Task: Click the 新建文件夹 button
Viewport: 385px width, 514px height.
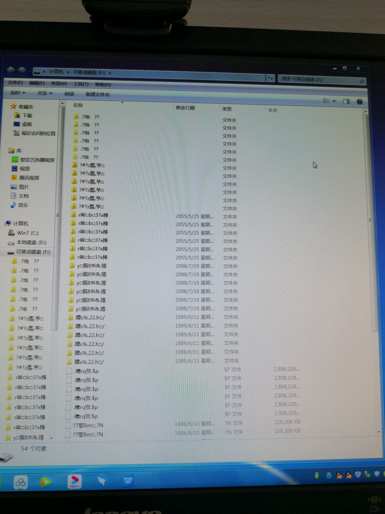Action: [x=97, y=95]
